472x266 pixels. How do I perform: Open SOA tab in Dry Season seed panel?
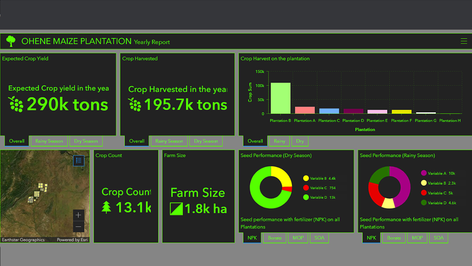click(x=319, y=238)
